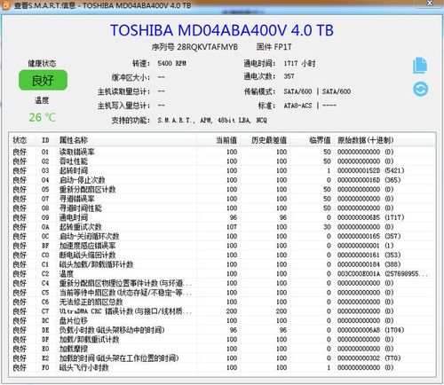Click the 状态 column header
Image resolution: width=444 pixels, height=385 pixels.
point(20,140)
